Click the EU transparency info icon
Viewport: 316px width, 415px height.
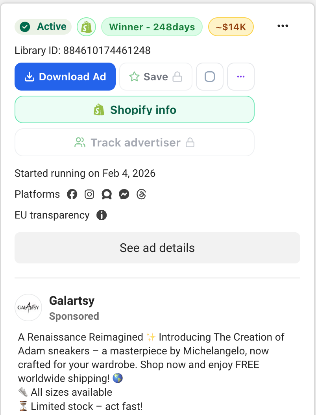pyautogui.click(x=102, y=215)
